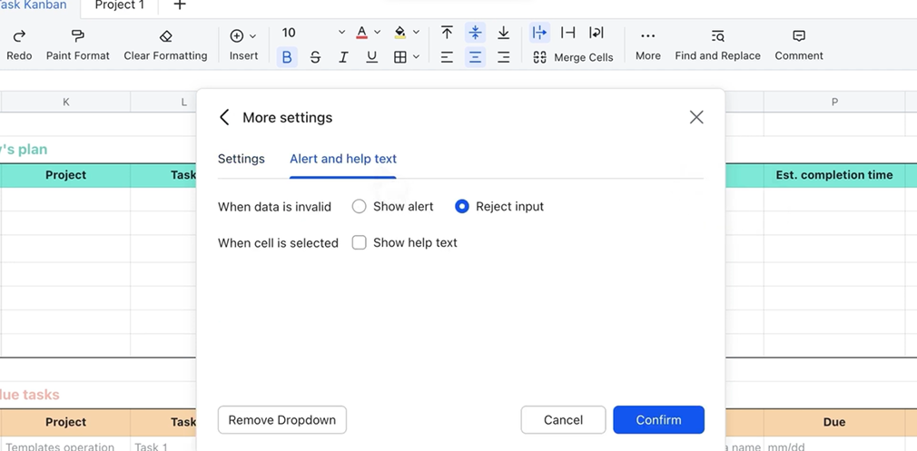Open the font size dropdown
Screen dimensions: 917x451
pos(341,33)
